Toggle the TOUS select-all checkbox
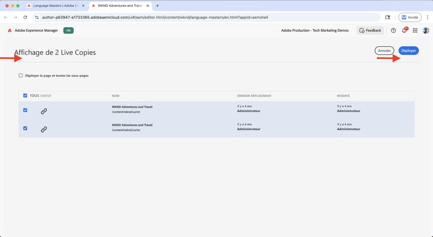Screen dimensions: 433x237 25,96
